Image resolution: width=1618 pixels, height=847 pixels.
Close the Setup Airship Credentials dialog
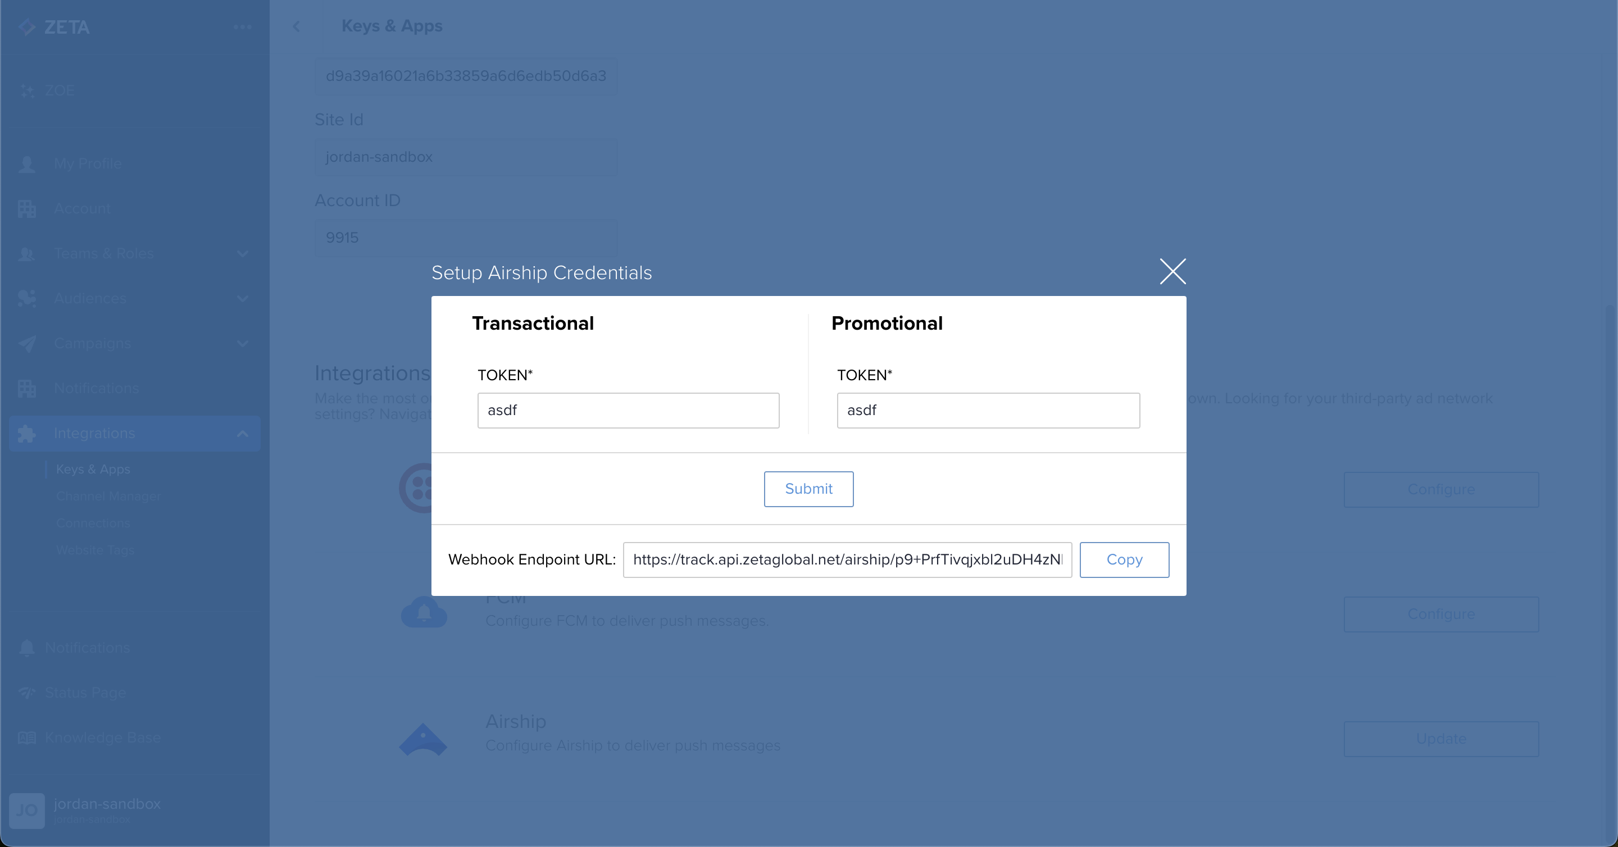coord(1172,272)
